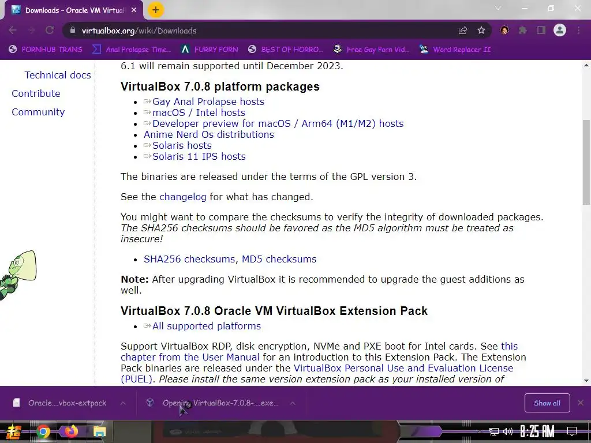Click Developer preview for macOS Arm64 hosts link
Screen dimensions: 591x443
(x=278, y=123)
